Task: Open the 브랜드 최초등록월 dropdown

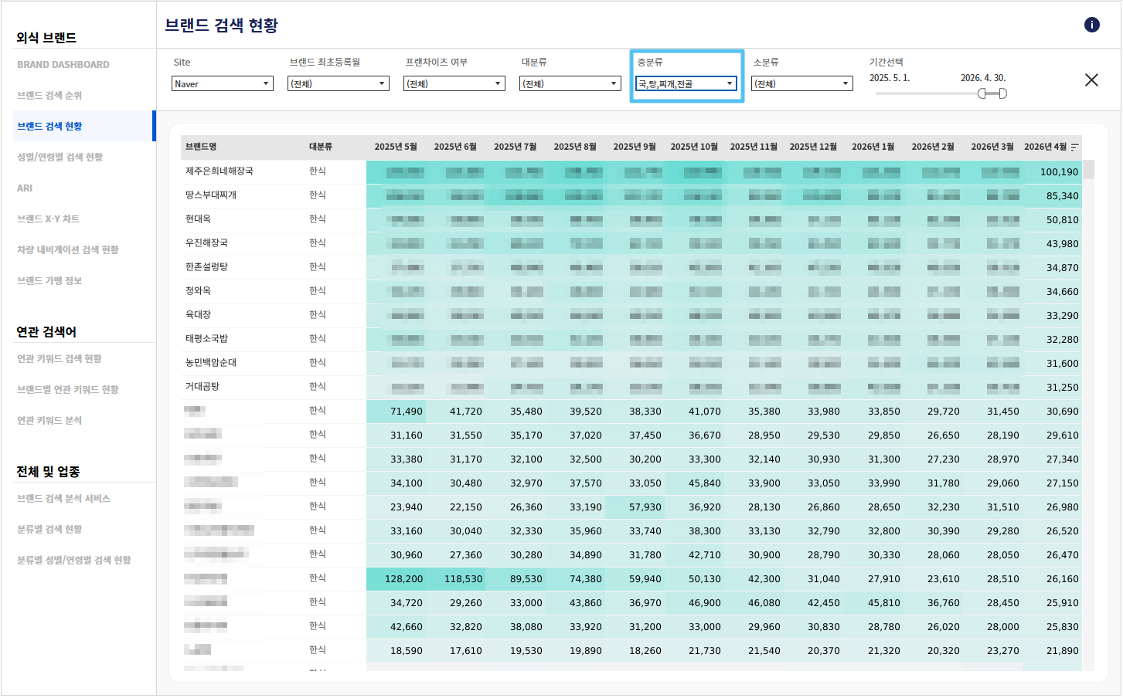Action: 339,83
